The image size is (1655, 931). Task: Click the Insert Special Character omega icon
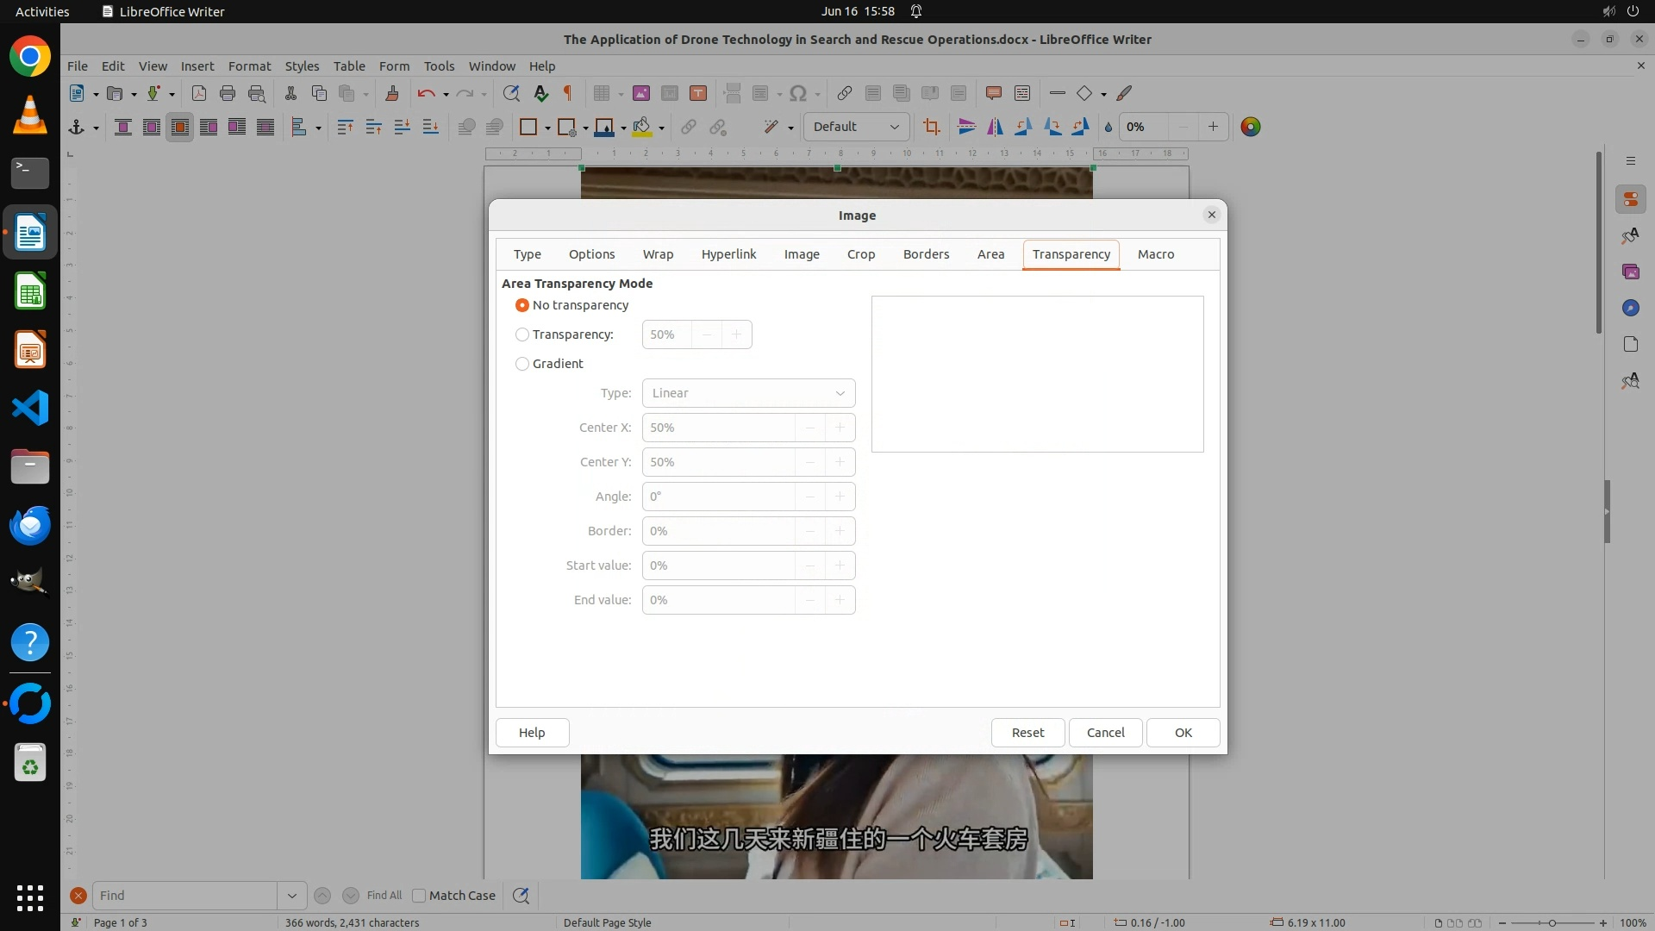click(798, 94)
